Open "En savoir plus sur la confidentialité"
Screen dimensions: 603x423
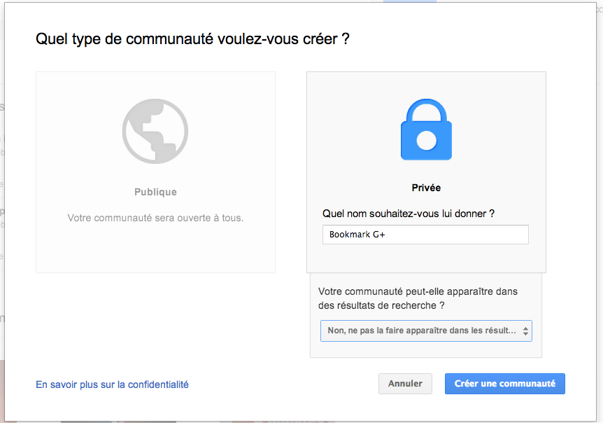tap(111, 384)
